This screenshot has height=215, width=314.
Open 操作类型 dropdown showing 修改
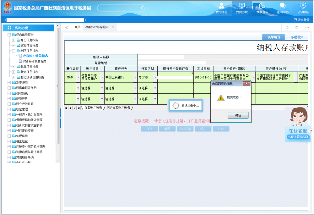click(x=78, y=77)
